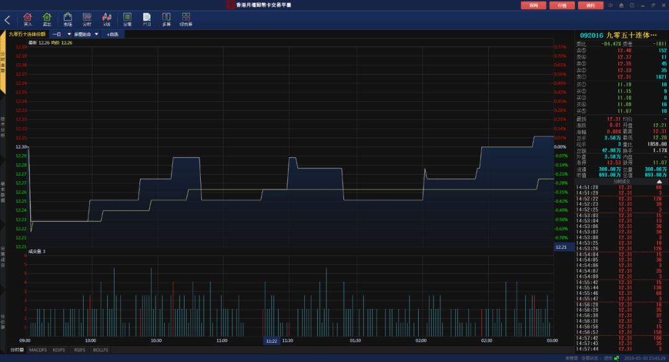
Task: Click the 成交量 3 volume label
Action: click(37, 252)
